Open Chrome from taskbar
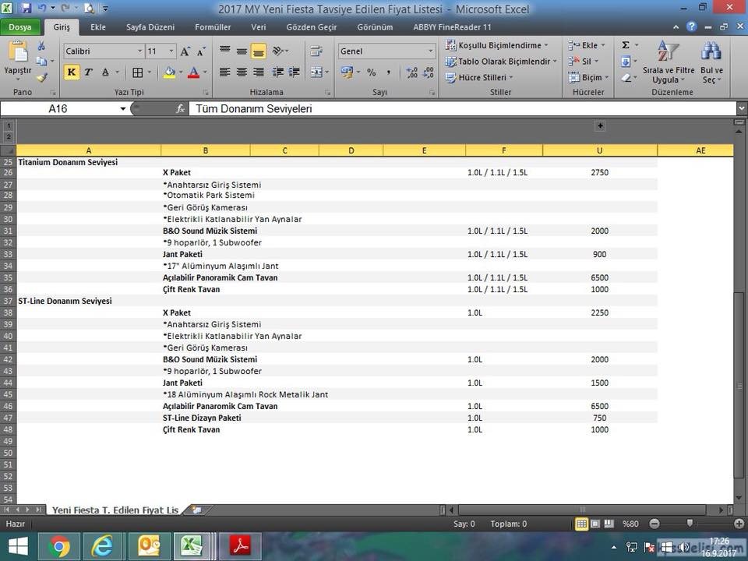Screen dimensions: 748x561 click(x=59, y=547)
